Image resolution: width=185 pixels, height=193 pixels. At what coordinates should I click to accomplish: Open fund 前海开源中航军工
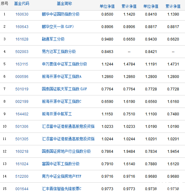[57, 114]
